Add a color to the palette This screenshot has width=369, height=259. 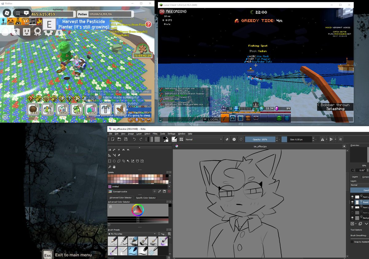click(155, 192)
